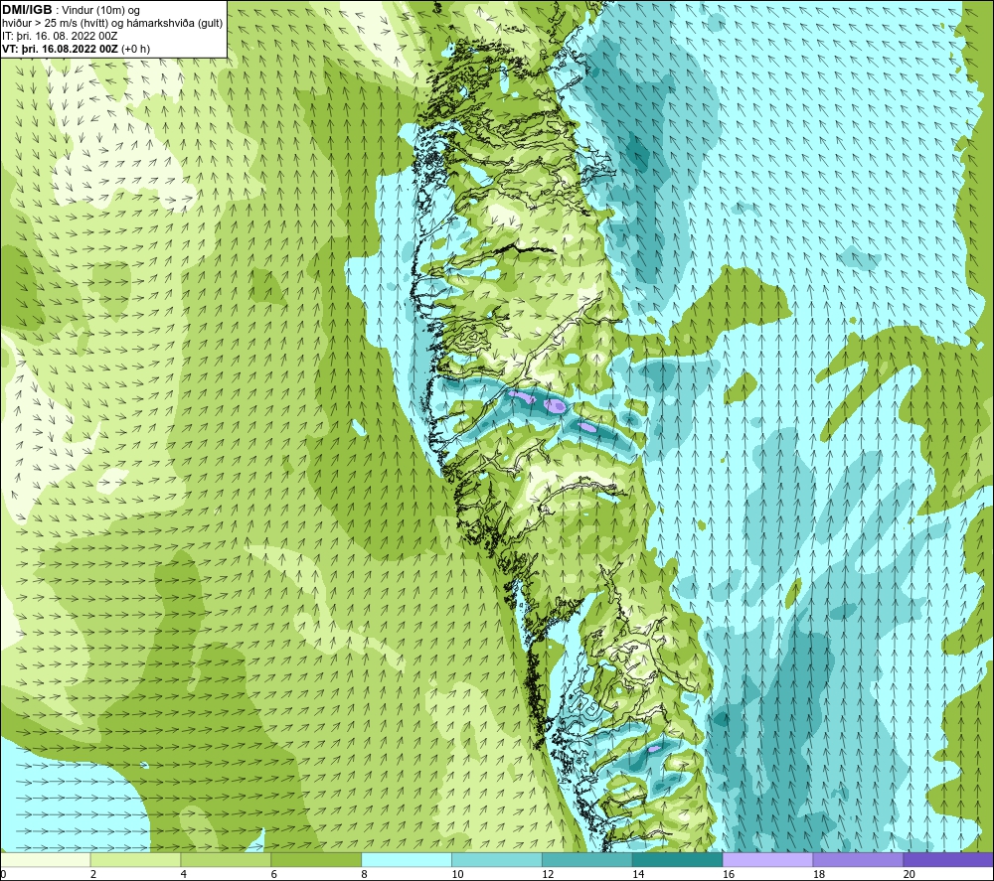Click the scale label '10'

pyautogui.click(x=457, y=874)
